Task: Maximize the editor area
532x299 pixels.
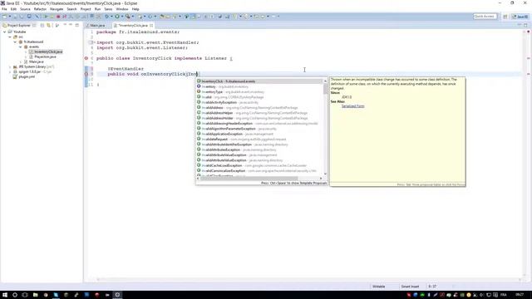Action: pos(525,25)
